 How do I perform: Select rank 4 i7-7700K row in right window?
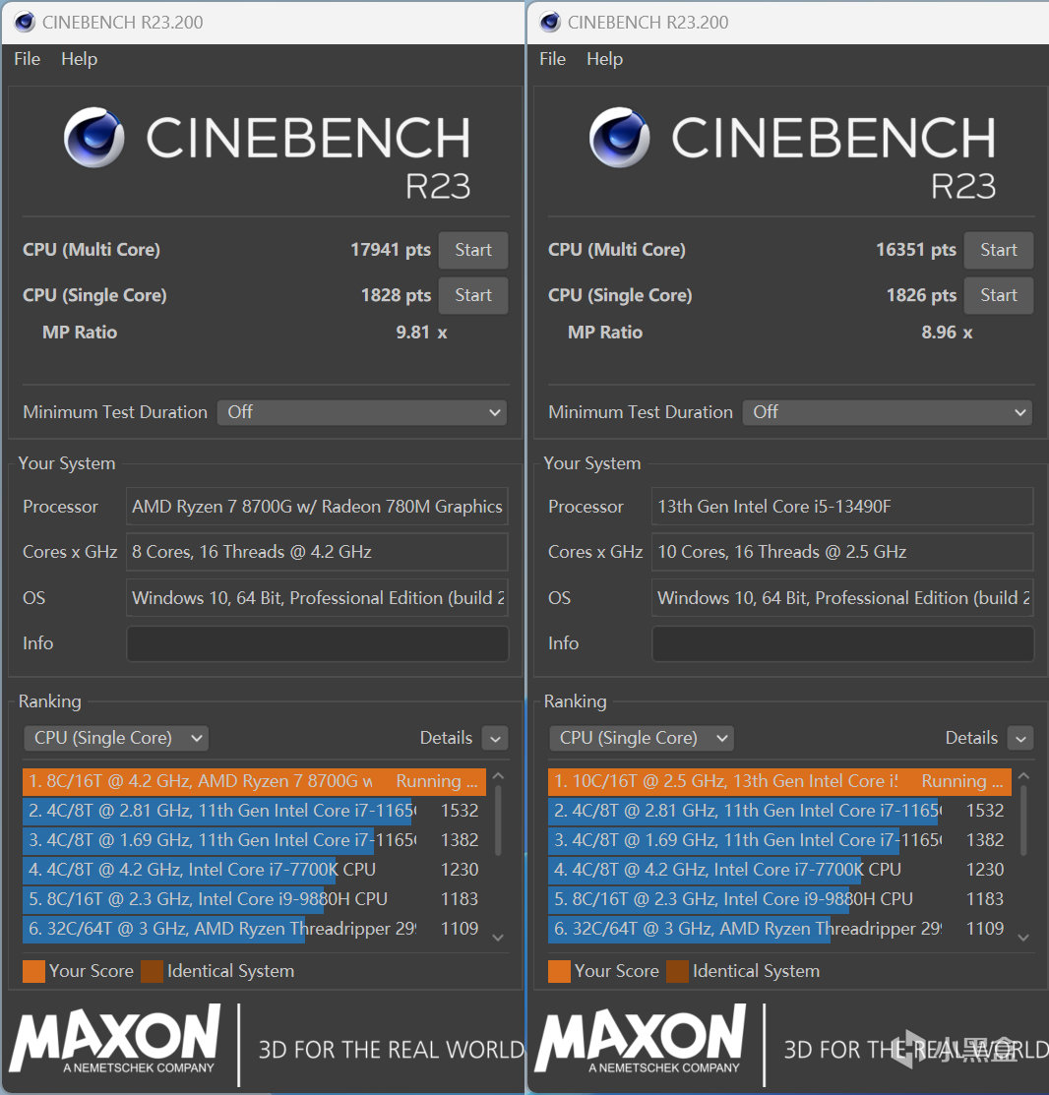point(779,870)
